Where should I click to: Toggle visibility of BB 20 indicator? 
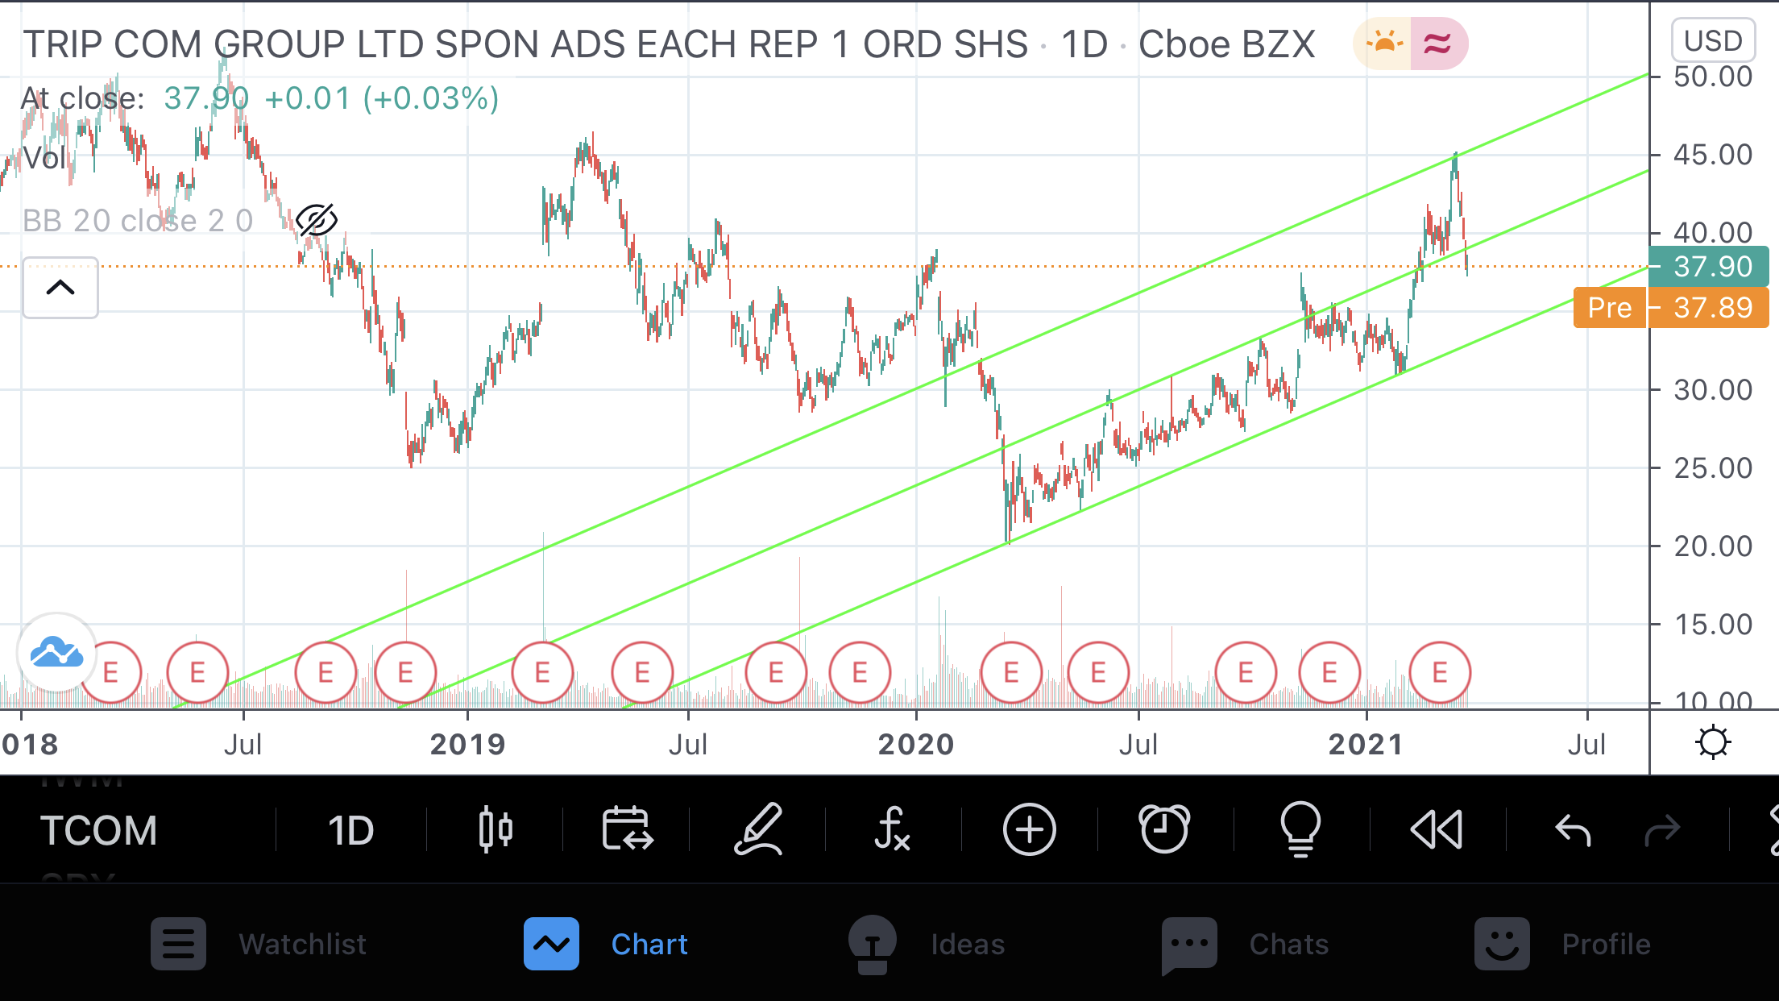pyautogui.click(x=316, y=220)
